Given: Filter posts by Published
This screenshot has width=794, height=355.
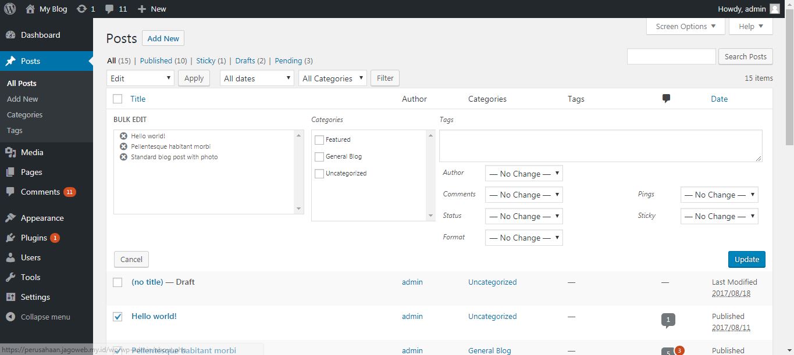Looking at the screenshot, I should [x=156, y=60].
